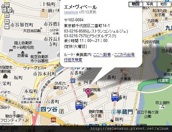Click postal code 〒102-0084

[x=74, y=20]
